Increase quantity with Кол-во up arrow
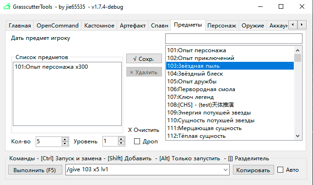Image resolution: width=313 pixels, height=185 pixels. click(x=65, y=139)
